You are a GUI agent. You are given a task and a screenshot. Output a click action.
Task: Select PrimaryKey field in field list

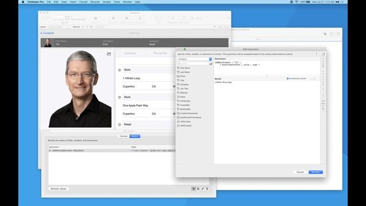coord(185,101)
